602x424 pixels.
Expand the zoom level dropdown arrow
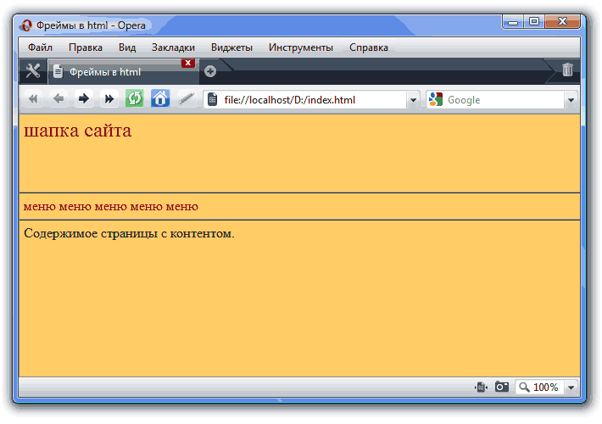[570, 388]
